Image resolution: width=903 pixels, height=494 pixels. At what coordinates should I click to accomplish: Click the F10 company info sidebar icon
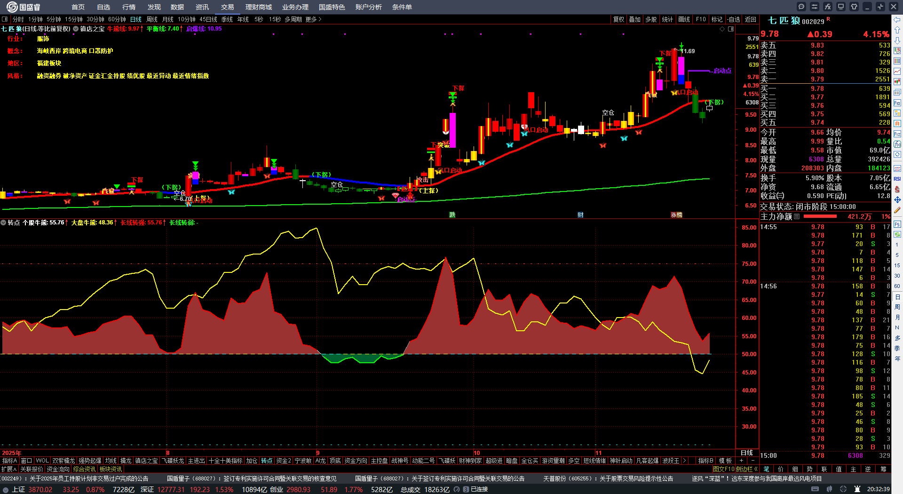point(897,103)
